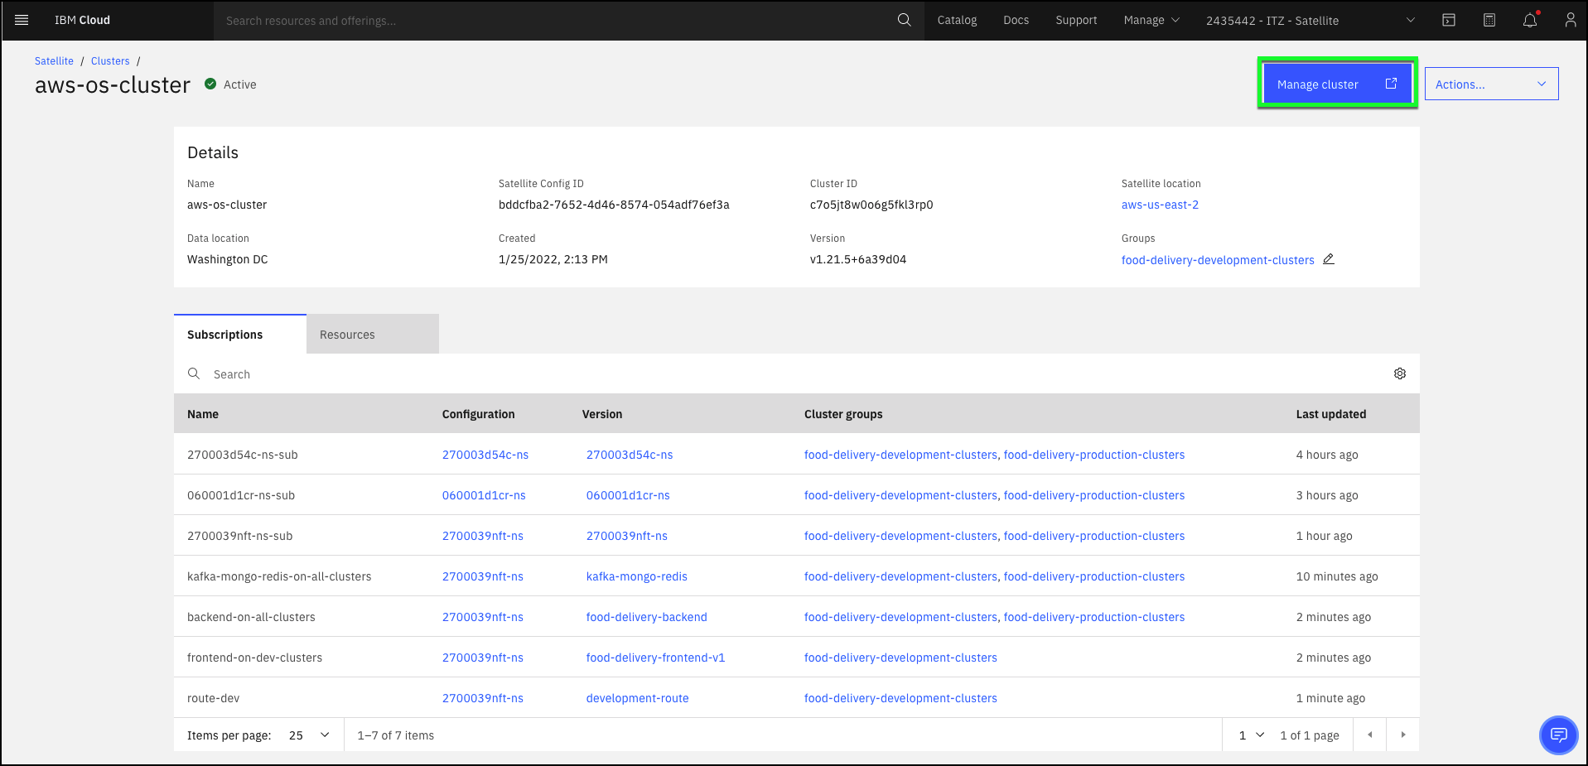Click the Configuration column header
The width and height of the screenshot is (1588, 766).
pyautogui.click(x=478, y=414)
